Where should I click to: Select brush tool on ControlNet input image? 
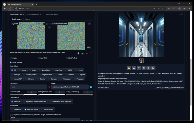coord(49,28)
